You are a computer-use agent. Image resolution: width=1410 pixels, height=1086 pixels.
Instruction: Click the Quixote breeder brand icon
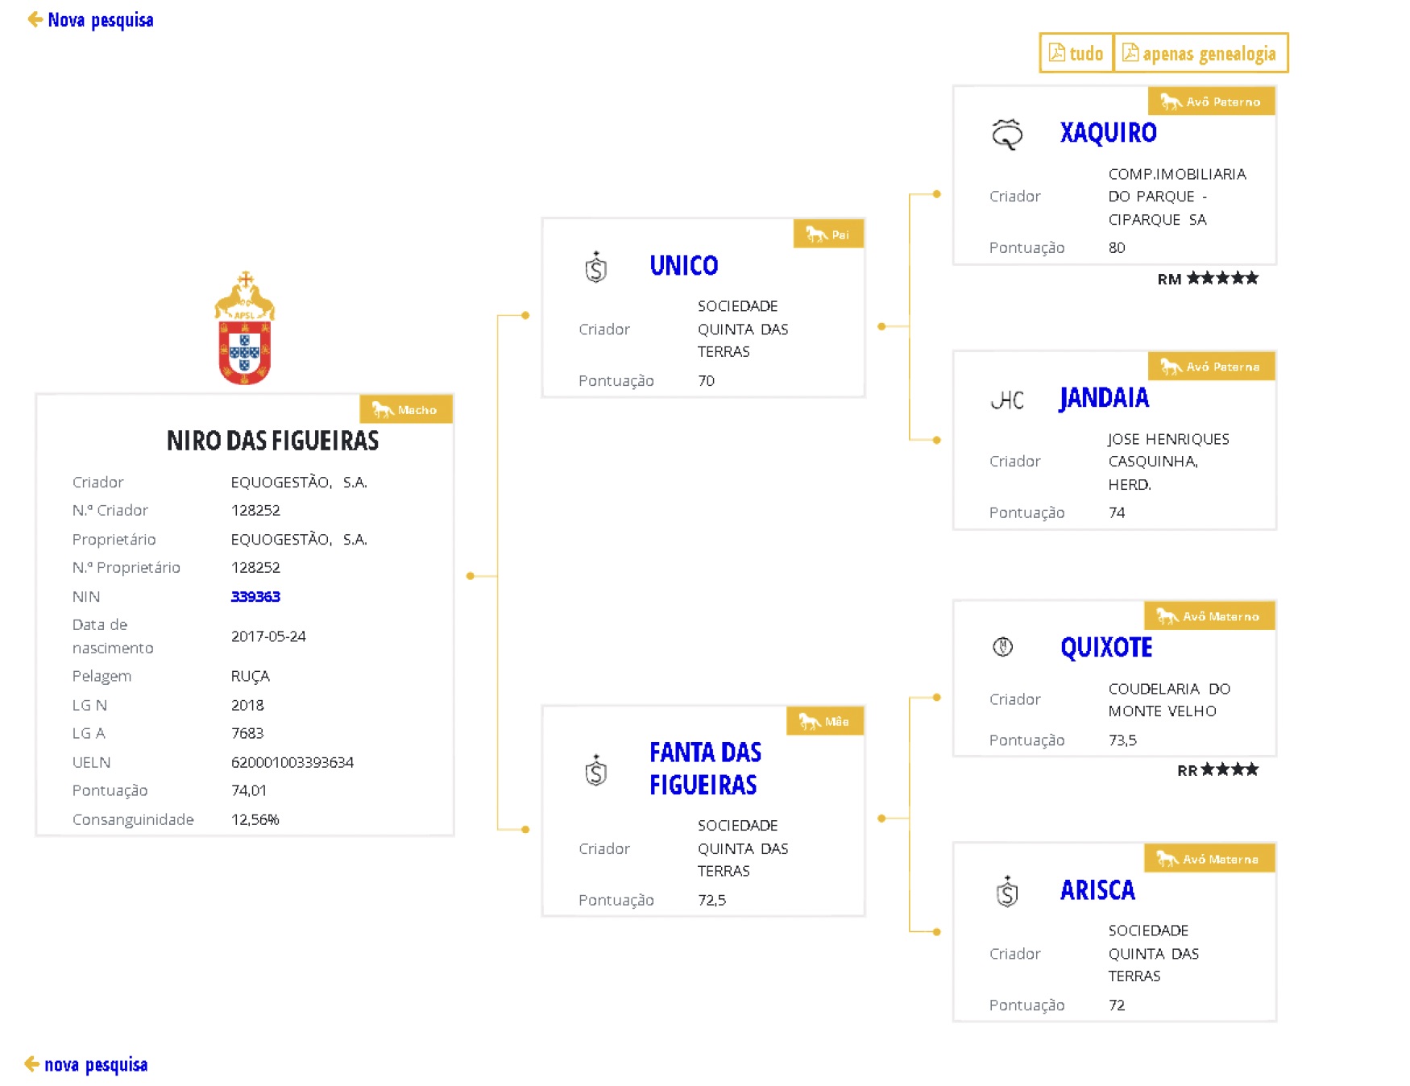tap(1002, 647)
